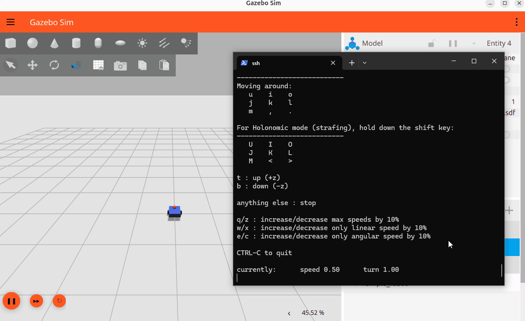This screenshot has height=321, width=525.
Task: Open the snap settings tool
Action: [76, 65]
